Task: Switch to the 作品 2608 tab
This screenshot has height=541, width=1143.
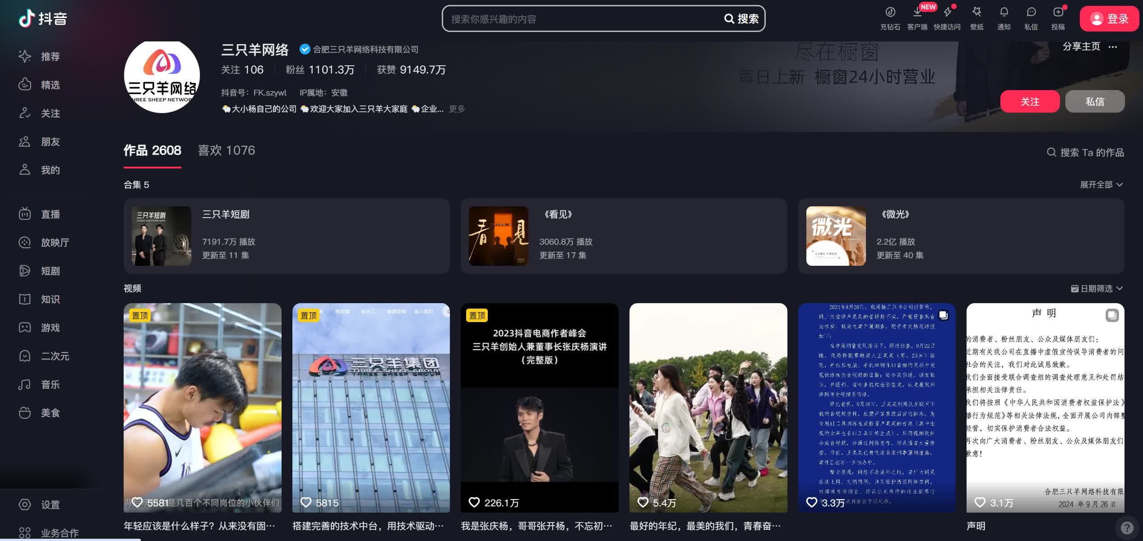Action: pyautogui.click(x=153, y=150)
